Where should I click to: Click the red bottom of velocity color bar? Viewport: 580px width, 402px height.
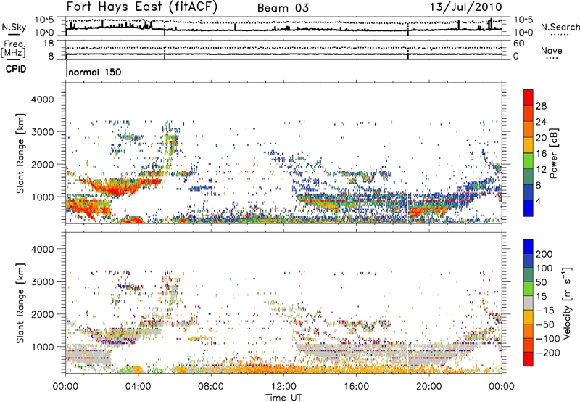point(529,359)
